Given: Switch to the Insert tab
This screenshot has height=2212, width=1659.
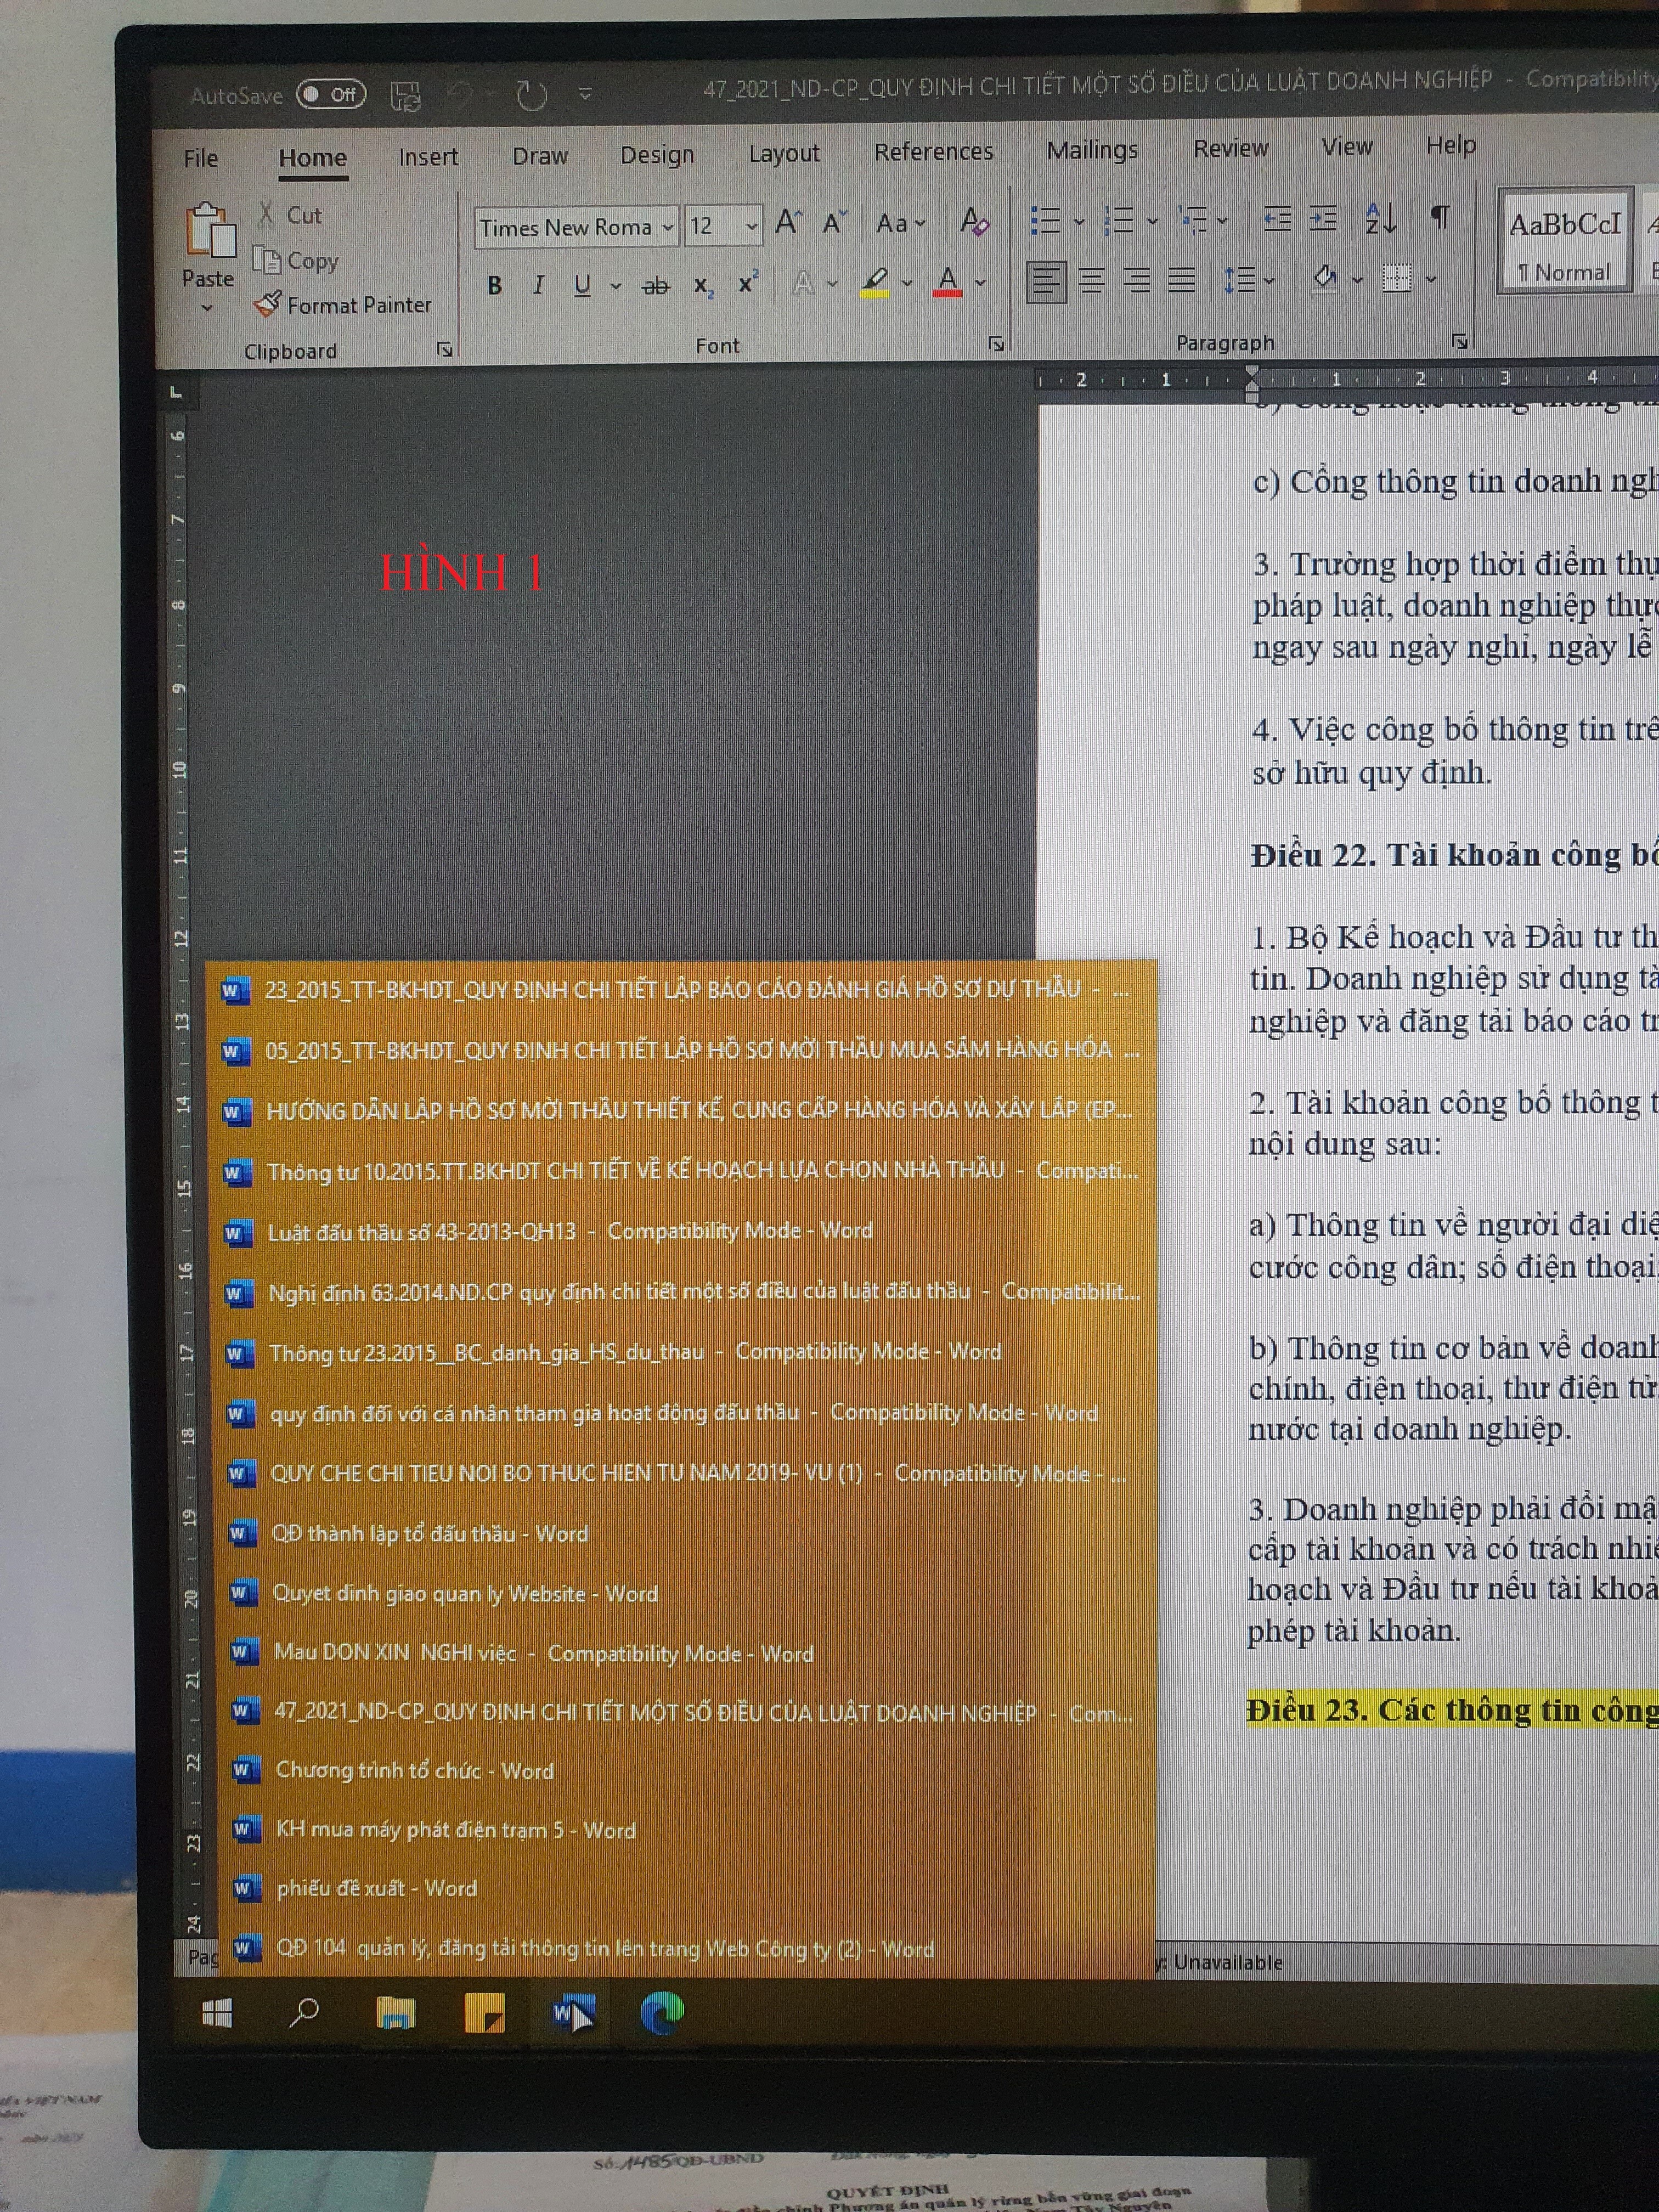Looking at the screenshot, I should pos(428,157).
